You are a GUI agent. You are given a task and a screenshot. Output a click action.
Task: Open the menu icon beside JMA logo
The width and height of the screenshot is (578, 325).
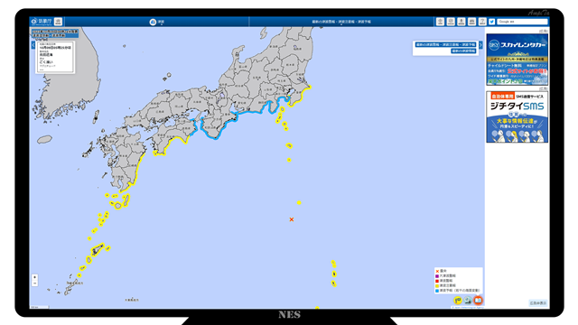click(x=58, y=22)
